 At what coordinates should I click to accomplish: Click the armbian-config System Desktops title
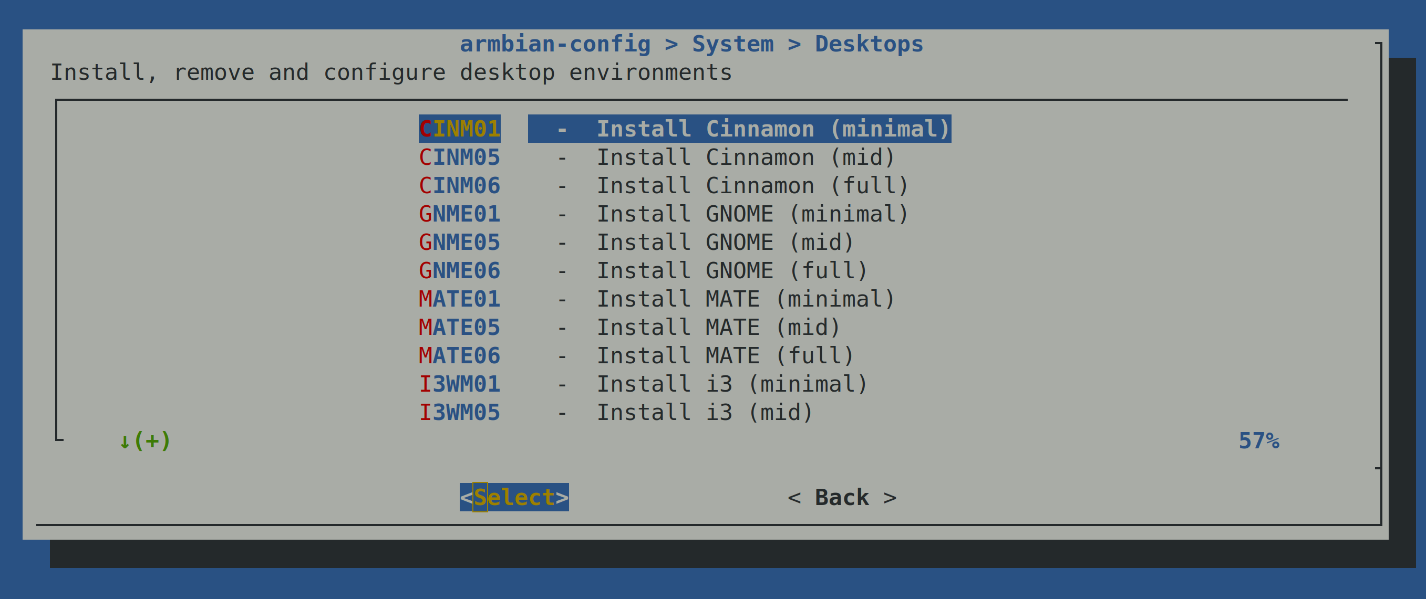coord(691,44)
